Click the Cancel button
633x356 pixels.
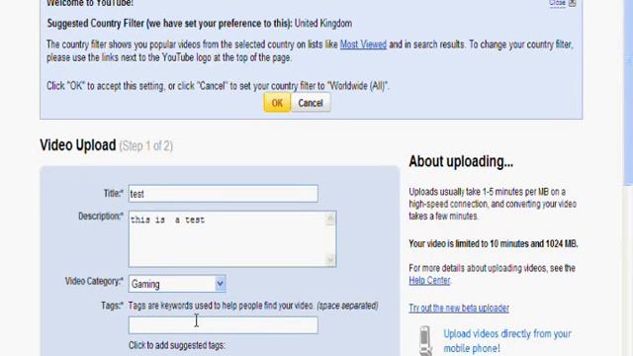coord(311,103)
